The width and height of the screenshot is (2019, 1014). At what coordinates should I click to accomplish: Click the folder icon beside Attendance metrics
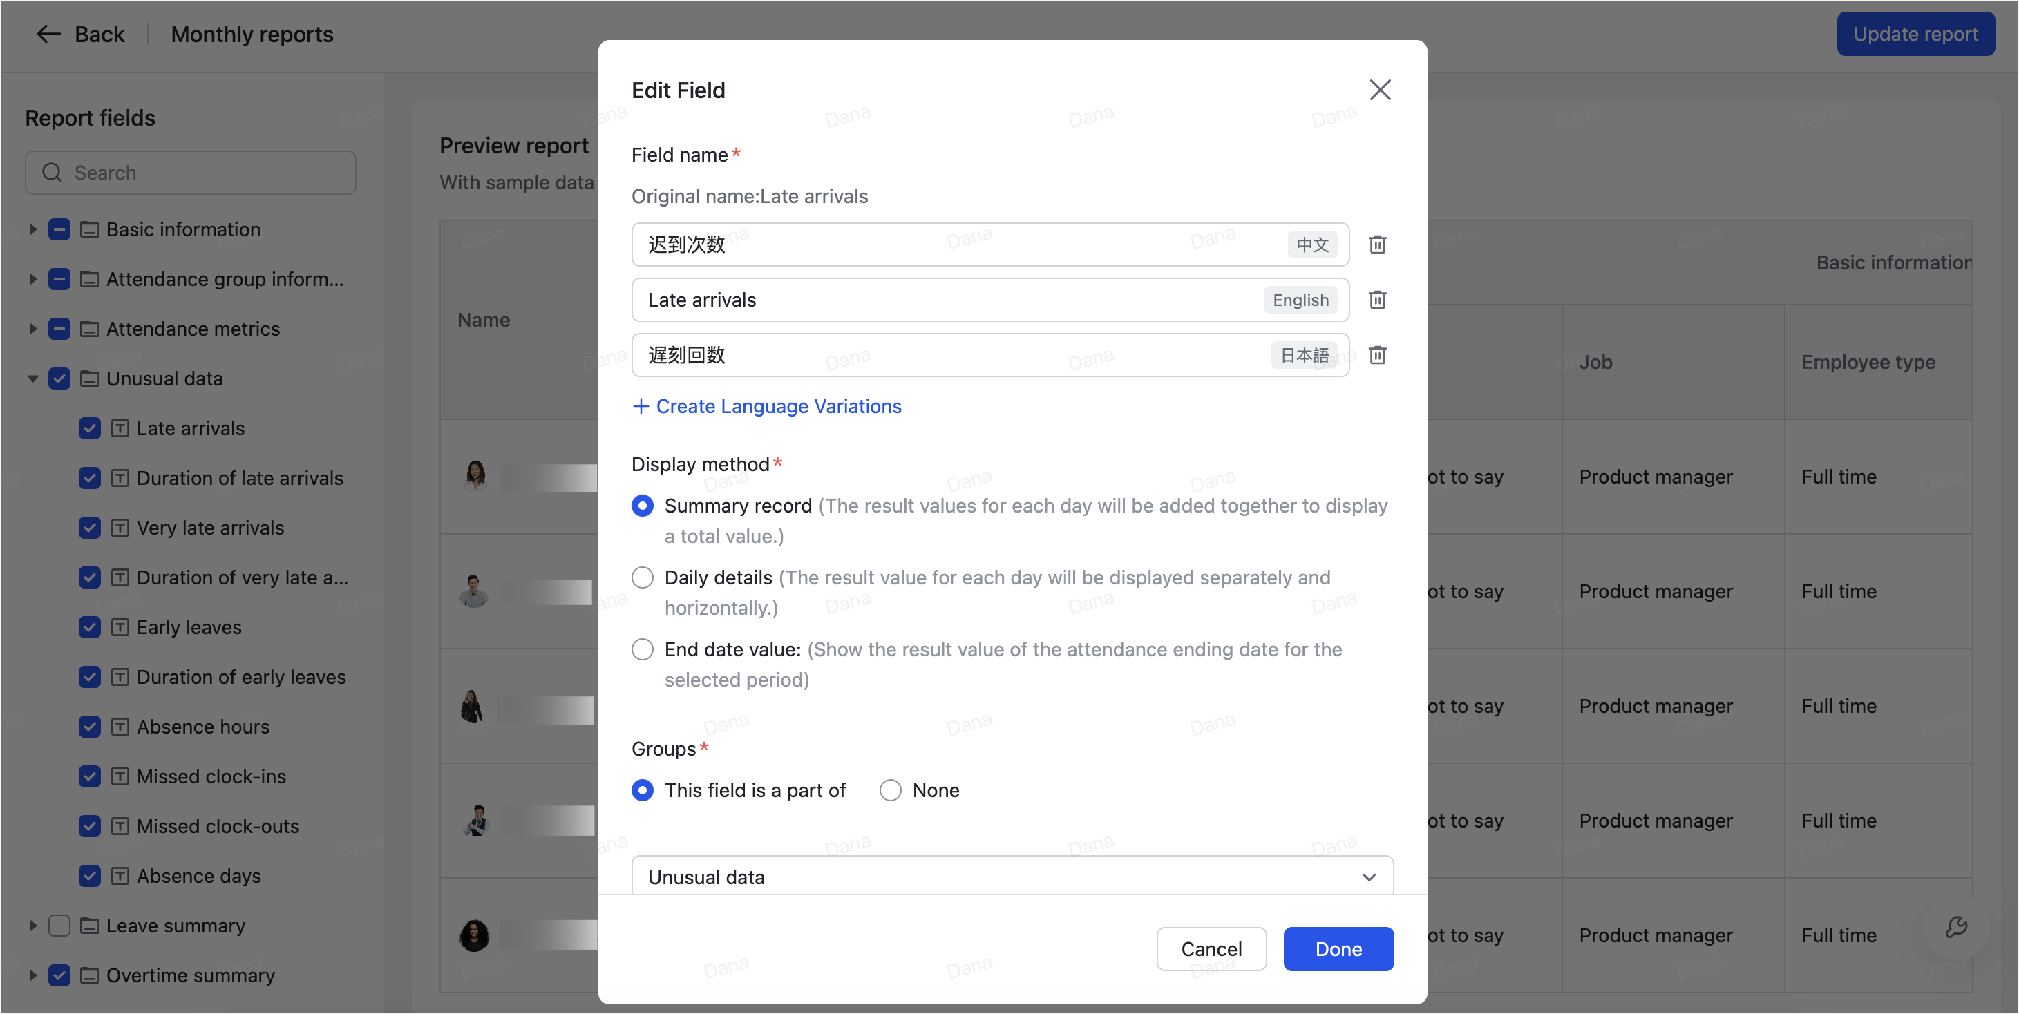pos(88,328)
